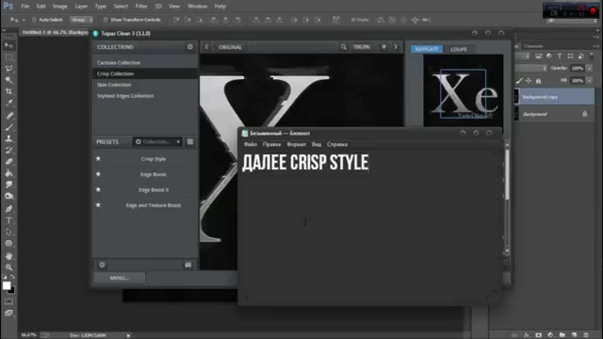Click the MENU... button in Topaz

coord(120,278)
